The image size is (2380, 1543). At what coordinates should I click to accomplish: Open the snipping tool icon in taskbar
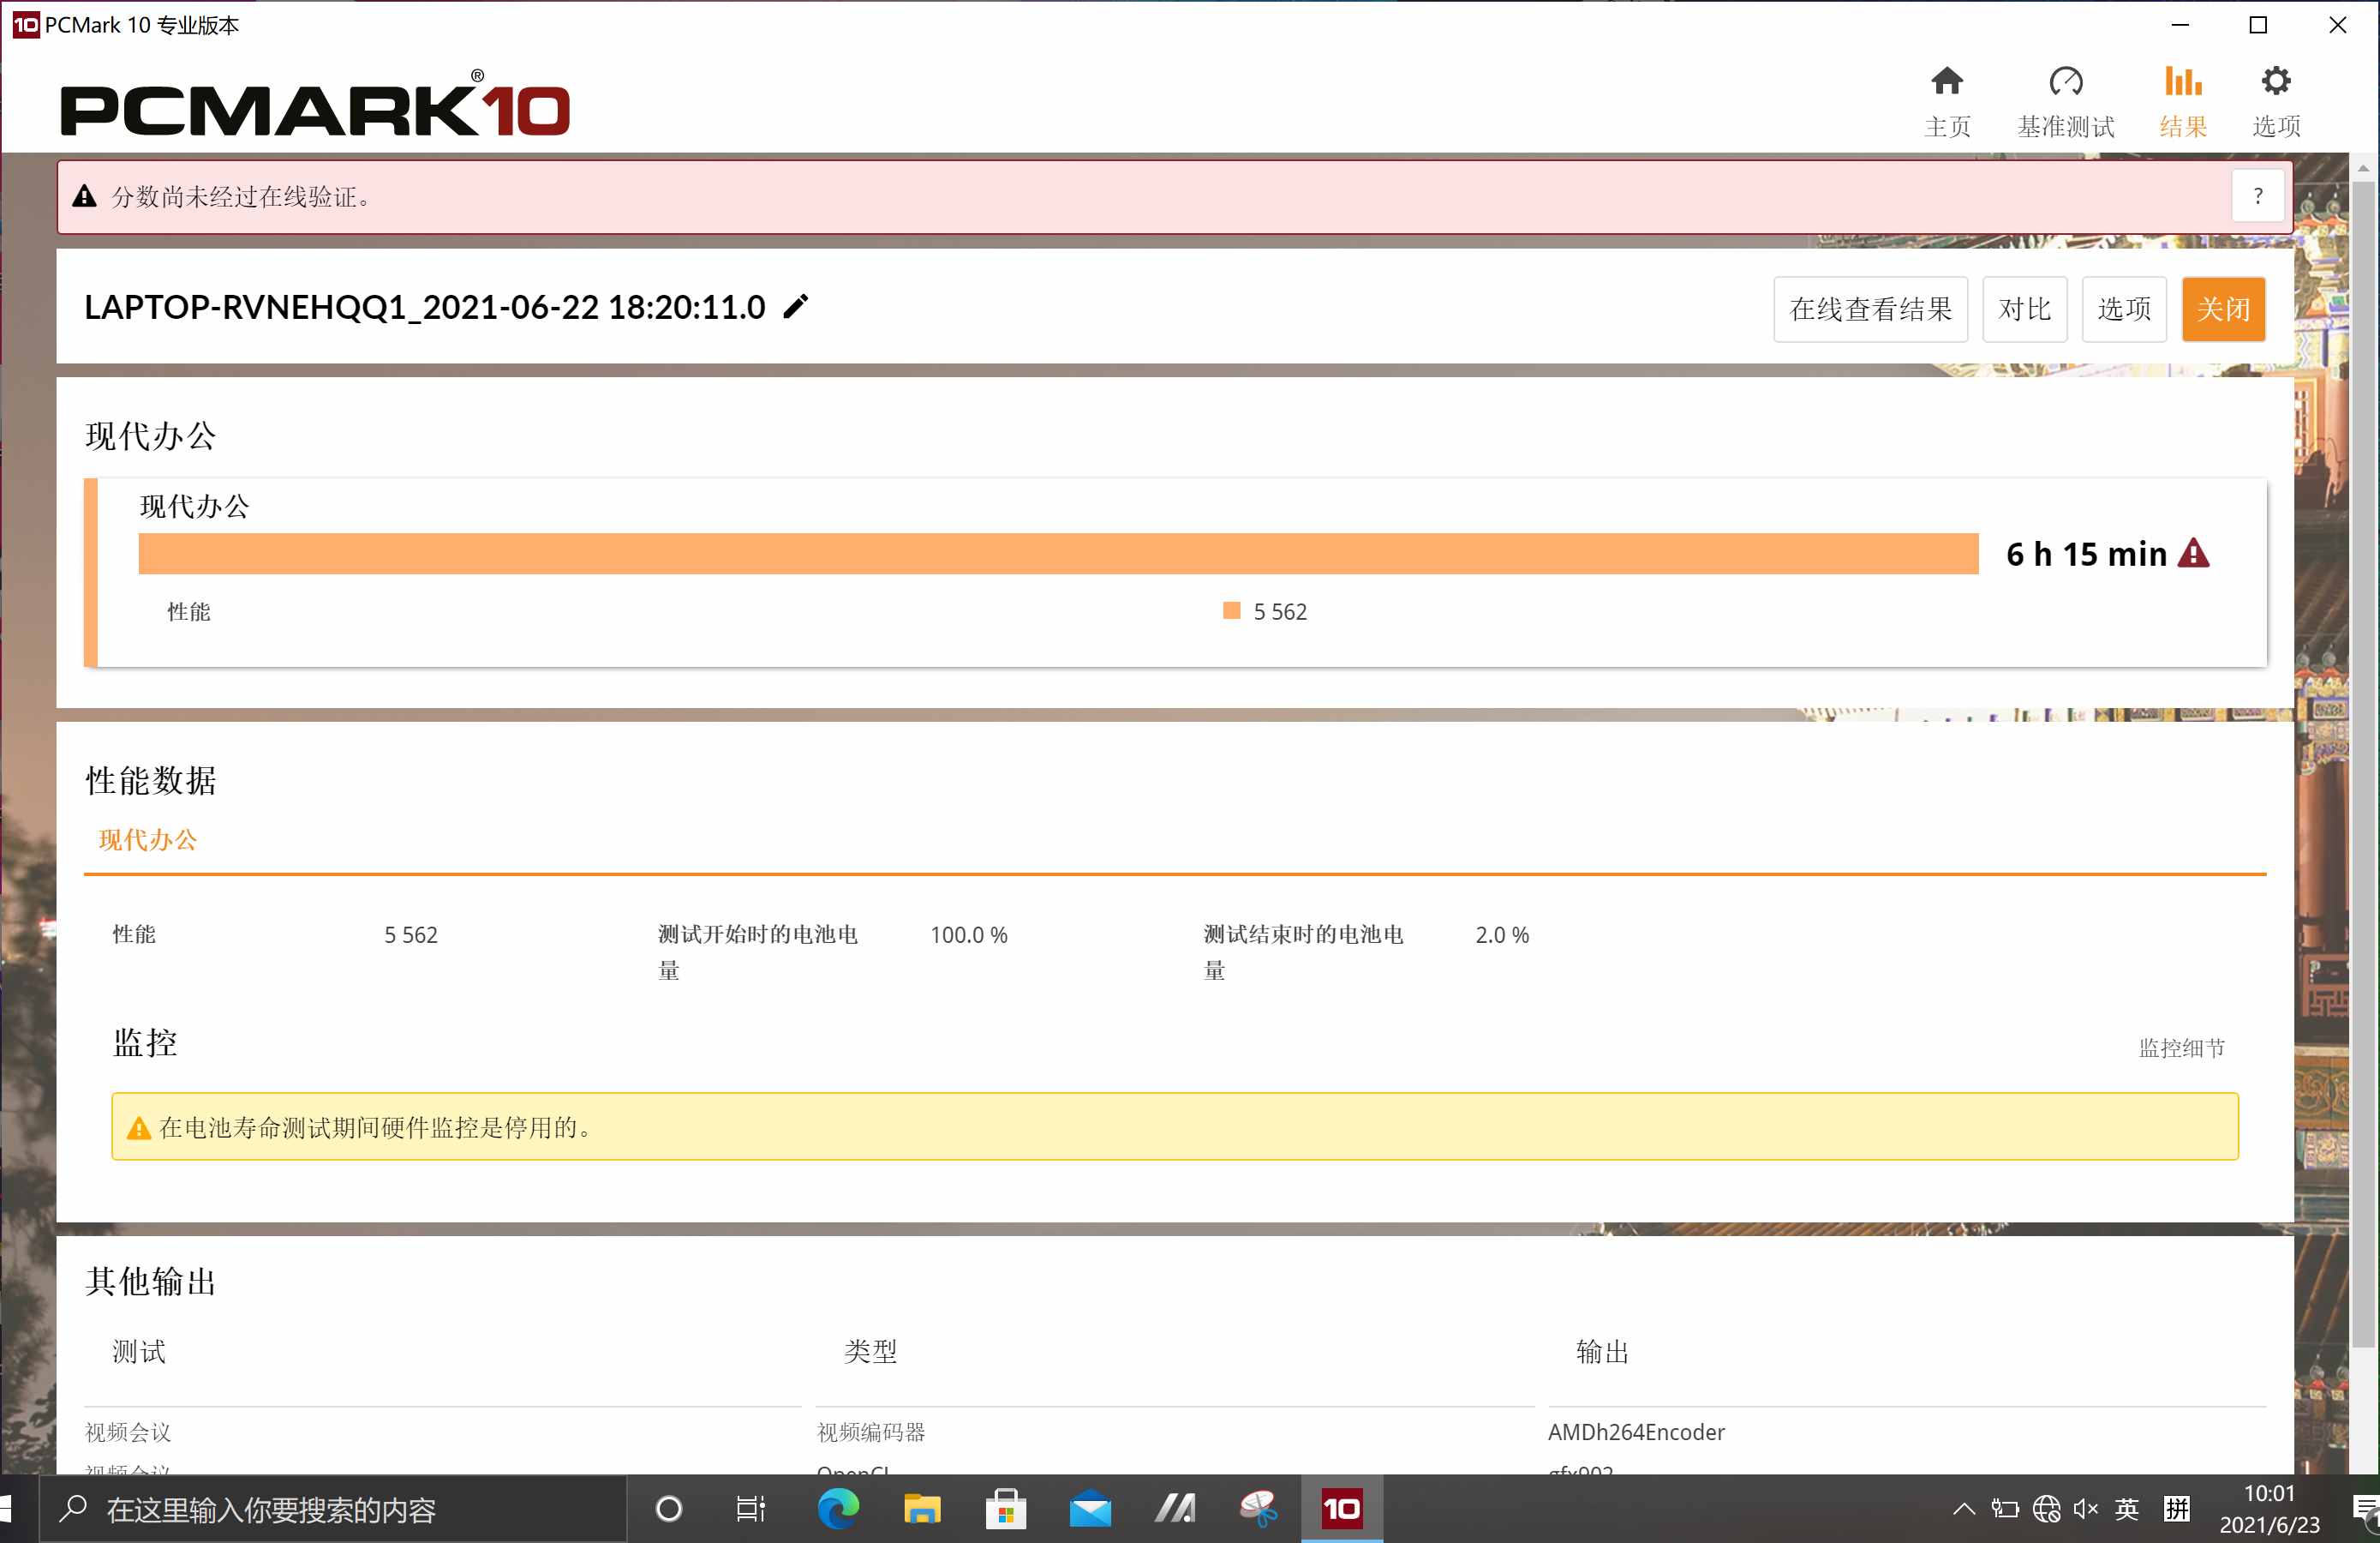point(1258,1509)
